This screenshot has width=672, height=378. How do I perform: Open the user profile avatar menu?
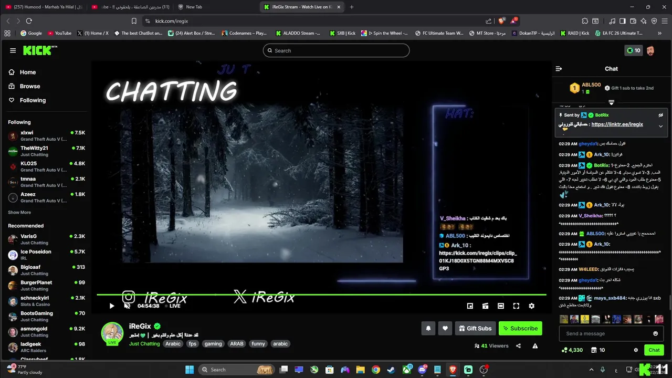pyautogui.click(x=650, y=50)
